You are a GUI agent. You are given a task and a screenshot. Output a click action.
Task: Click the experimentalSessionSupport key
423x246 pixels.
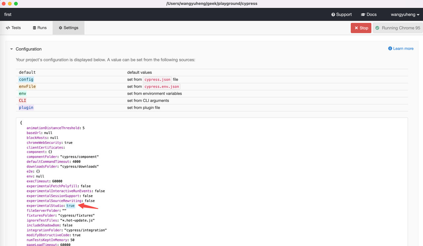pyautogui.click(x=54, y=196)
